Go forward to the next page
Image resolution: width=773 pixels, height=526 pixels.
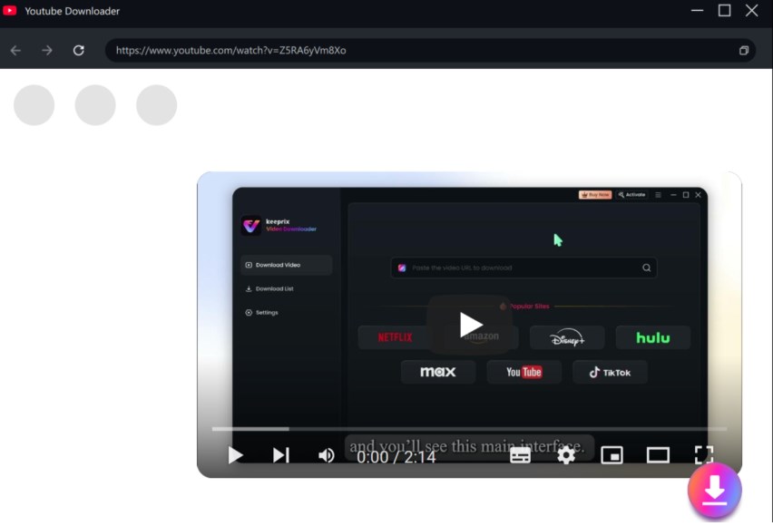click(x=47, y=50)
